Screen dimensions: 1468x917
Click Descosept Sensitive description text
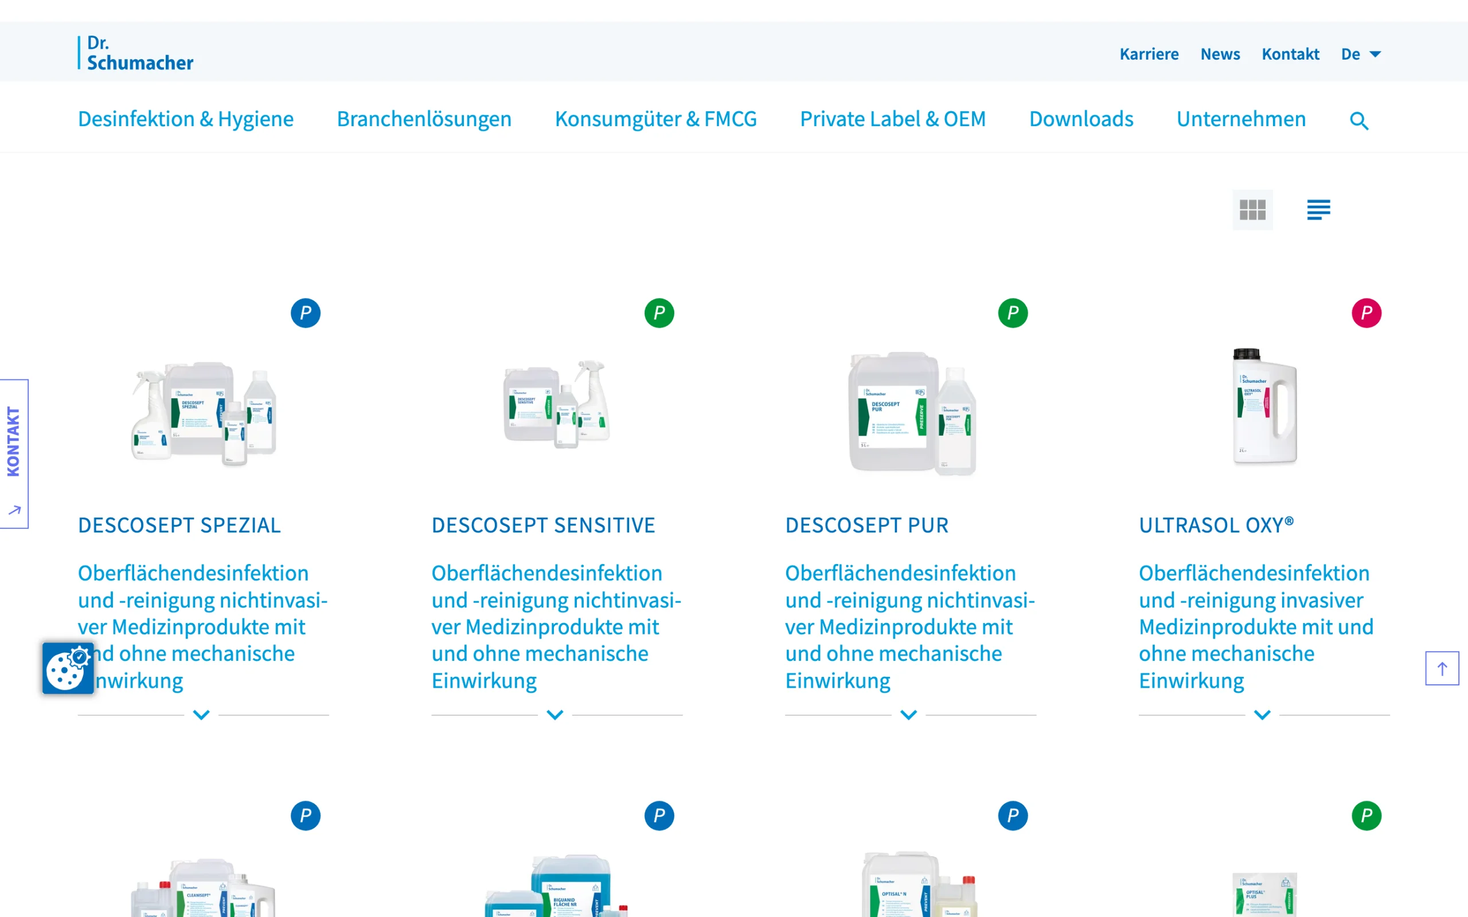tap(556, 626)
